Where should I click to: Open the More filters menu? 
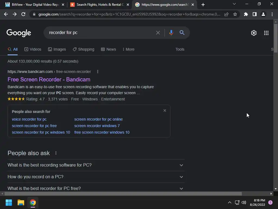tap(128, 50)
